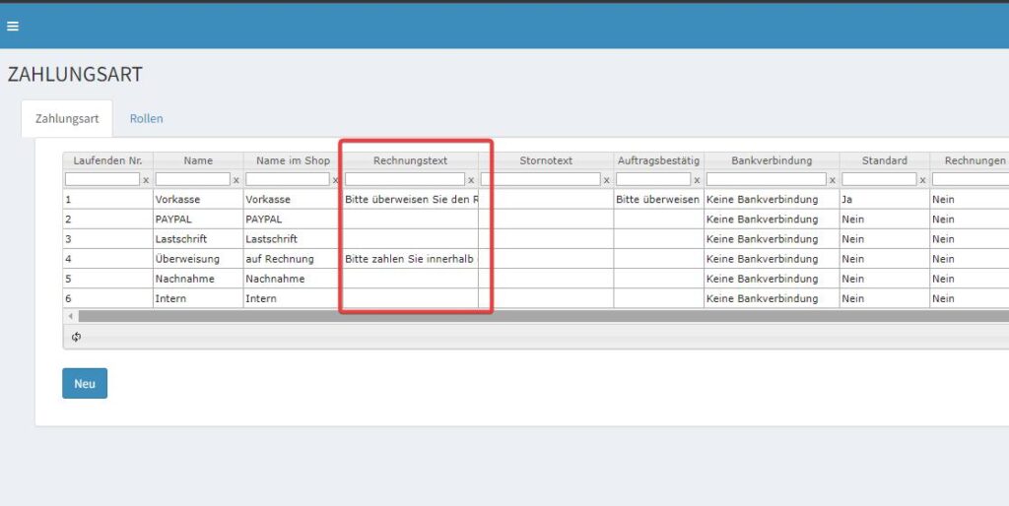The height and width of the screenshot is (506, 1009).
Task: Focus the Name im Shop filter field
Action: (288, 179)
